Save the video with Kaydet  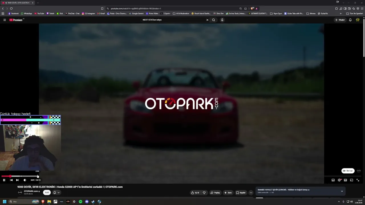coord(241,193)
